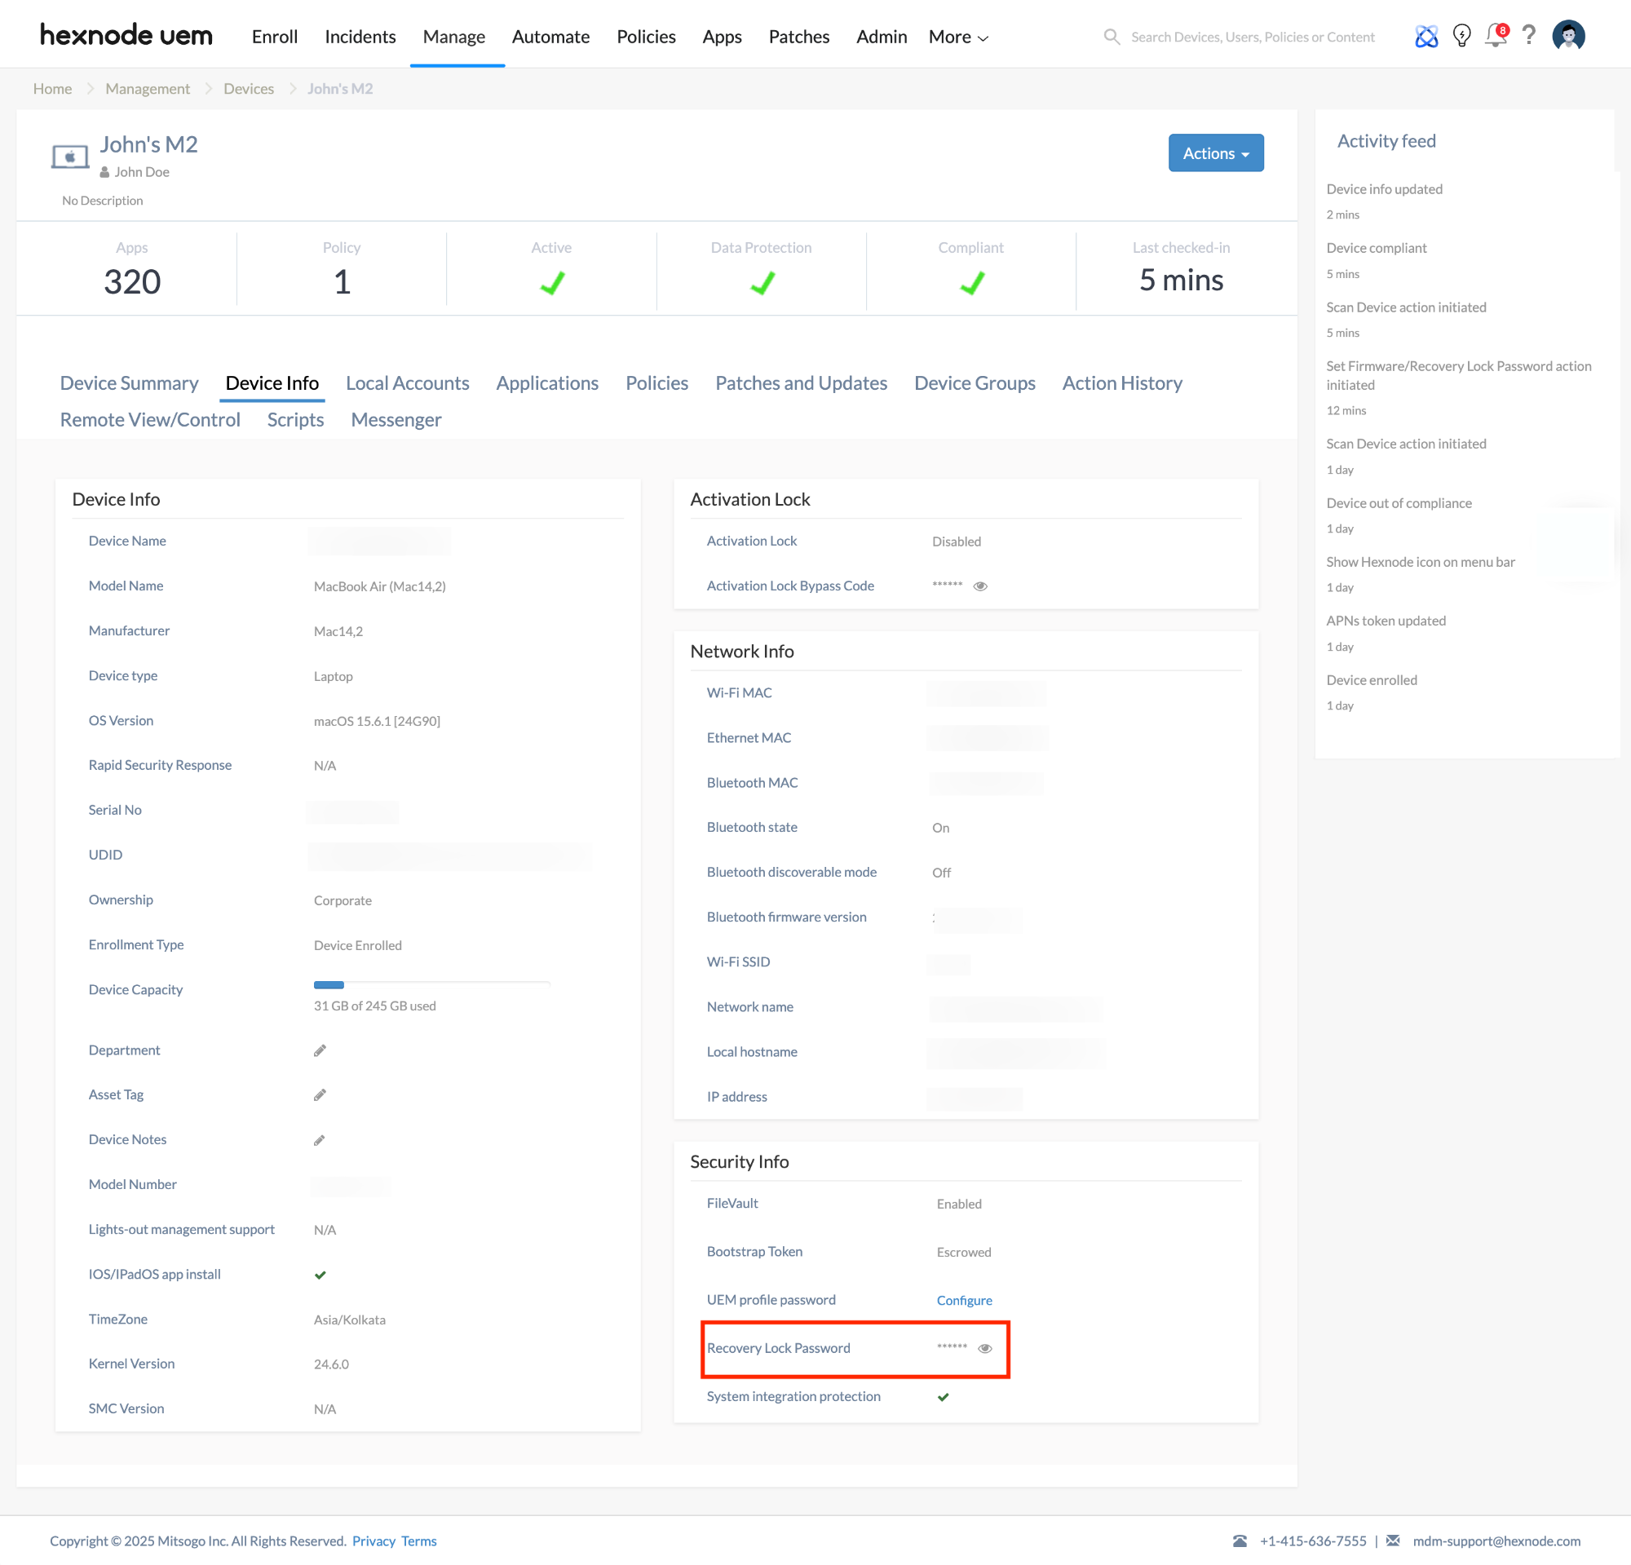1631x1565 pixels.
Task: Open the Action History tab
Action: point(1122,382)
